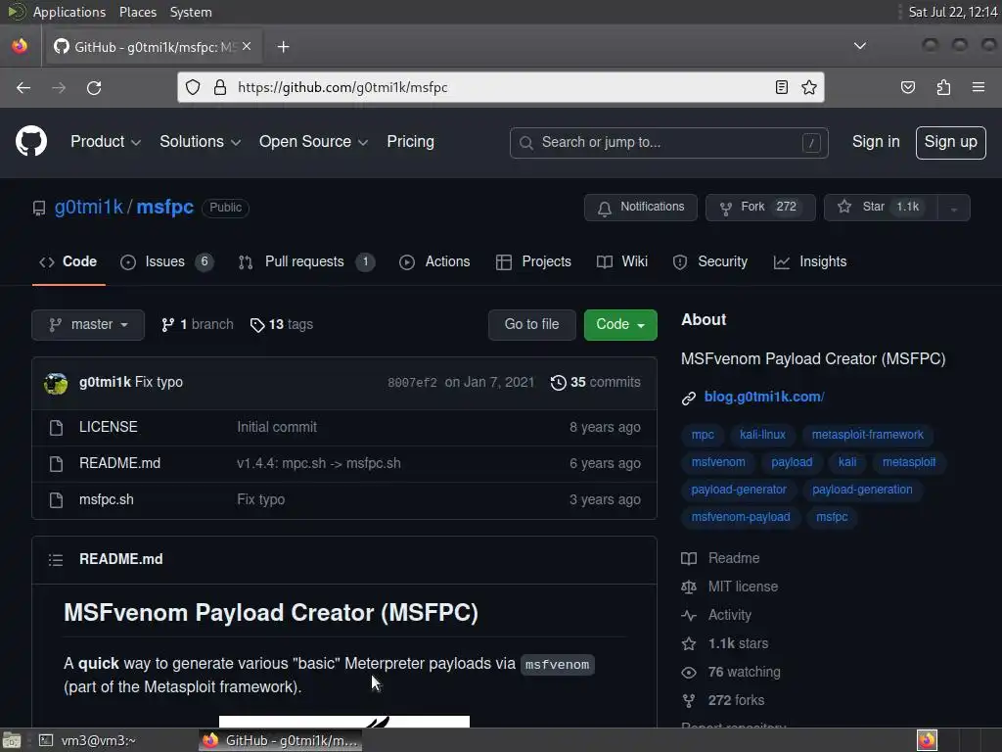Click the Sign up button
1002x752 pixels.
(x=950, y=143)
